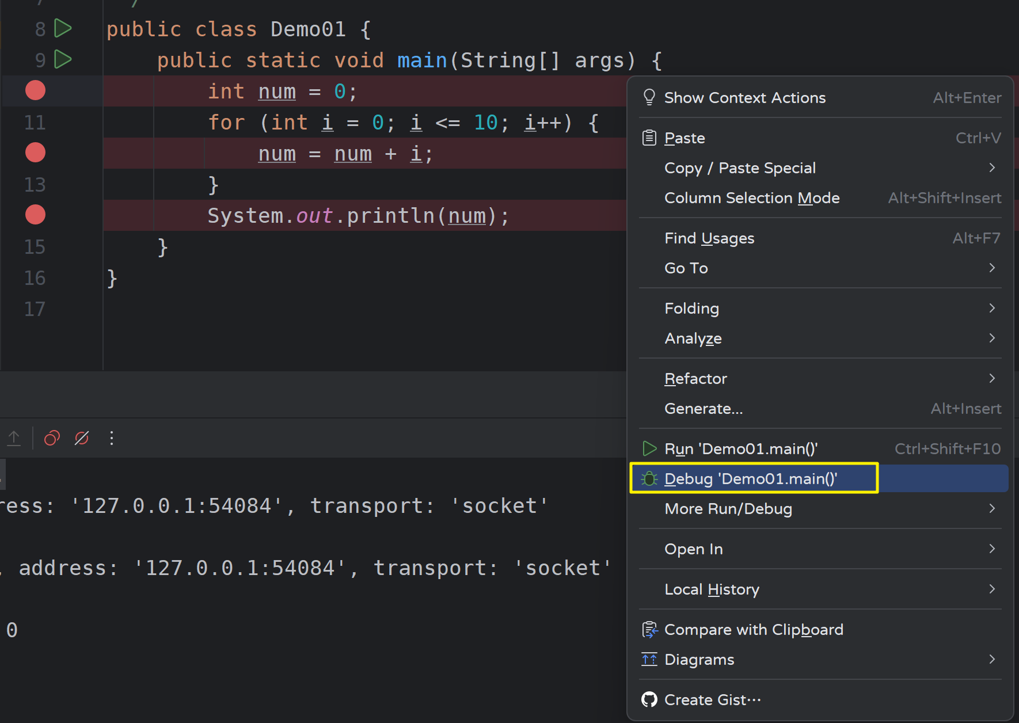Viewport: 1019px width, 723px height.
Task: Click line number 11 in the gutter
Action: tap(35, 123)
